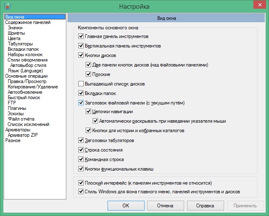Uncheck Цепочки навигации option
269x216 pixels.
click(x=88, y=111)
